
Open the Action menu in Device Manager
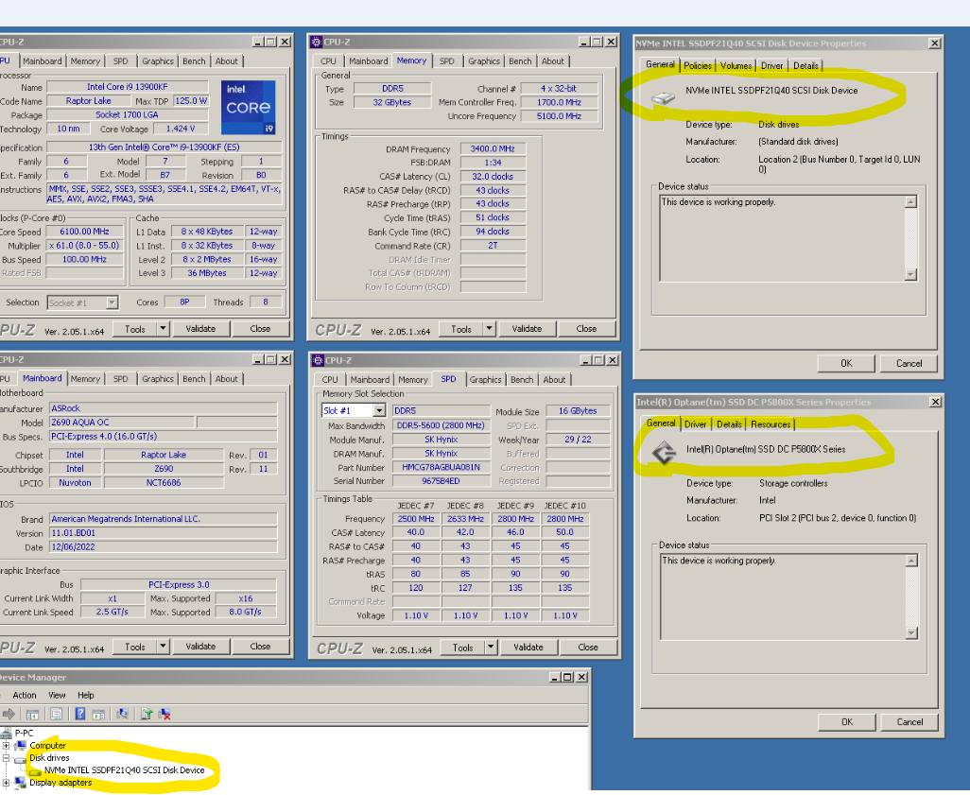pos(25,696)
